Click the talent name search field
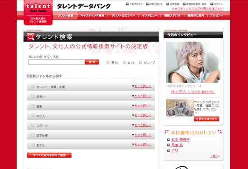248x169 pixels. coord(56,62)
